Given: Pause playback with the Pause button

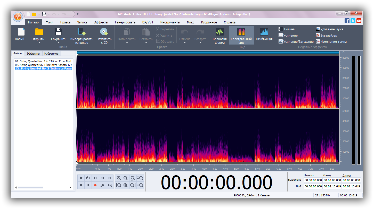Looking at the screenshot, I should tap(88, 185).
